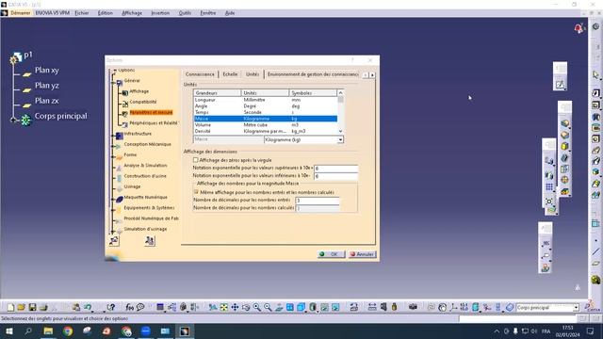Select the Rotate view tool
Image resolution: width=603 pixels, height=339 pixels.
pyautogui.click(x=246, y=307)
